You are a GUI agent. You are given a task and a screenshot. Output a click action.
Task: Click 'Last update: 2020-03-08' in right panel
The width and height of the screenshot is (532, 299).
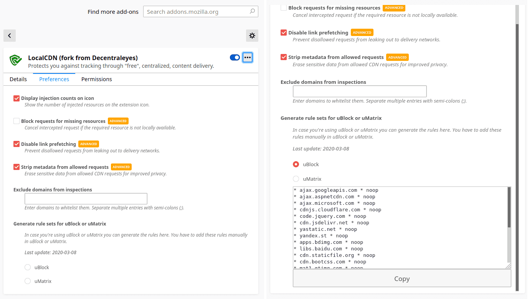coord(321,149)
